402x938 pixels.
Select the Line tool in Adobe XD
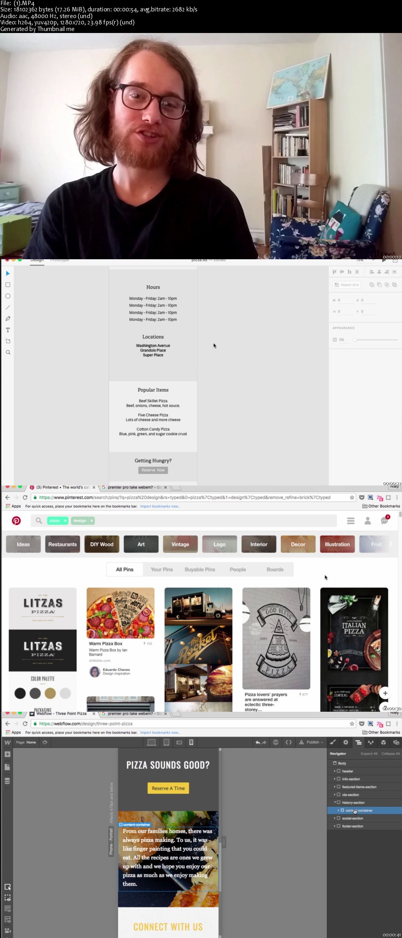[x=7, y=307]
